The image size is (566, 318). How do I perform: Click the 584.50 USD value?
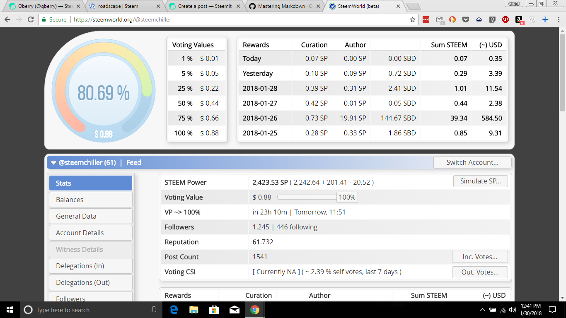click(492, 118)
